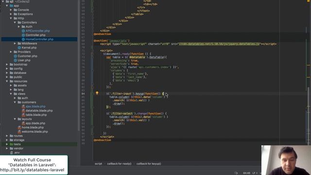311x175 pixels.
Task: Click the User.php class icon
Action: tap(15, 60)
